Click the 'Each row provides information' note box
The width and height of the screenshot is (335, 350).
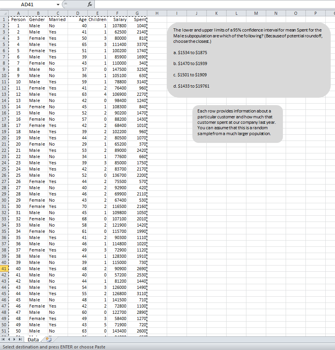tap(237, 124)
